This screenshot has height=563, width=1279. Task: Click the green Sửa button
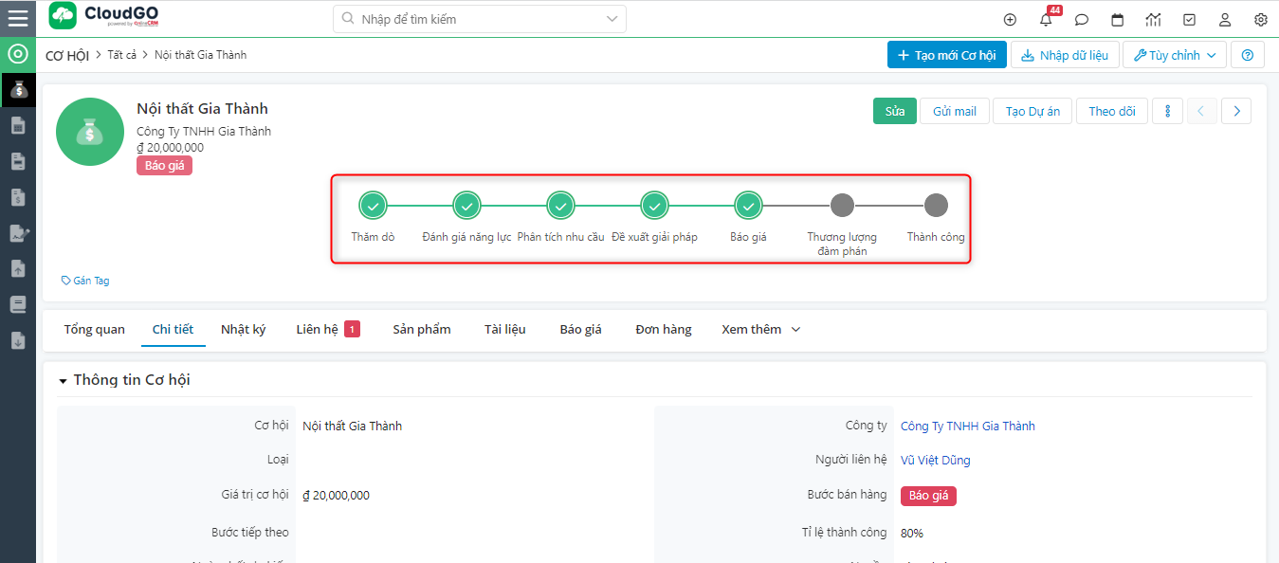[895, 111]
